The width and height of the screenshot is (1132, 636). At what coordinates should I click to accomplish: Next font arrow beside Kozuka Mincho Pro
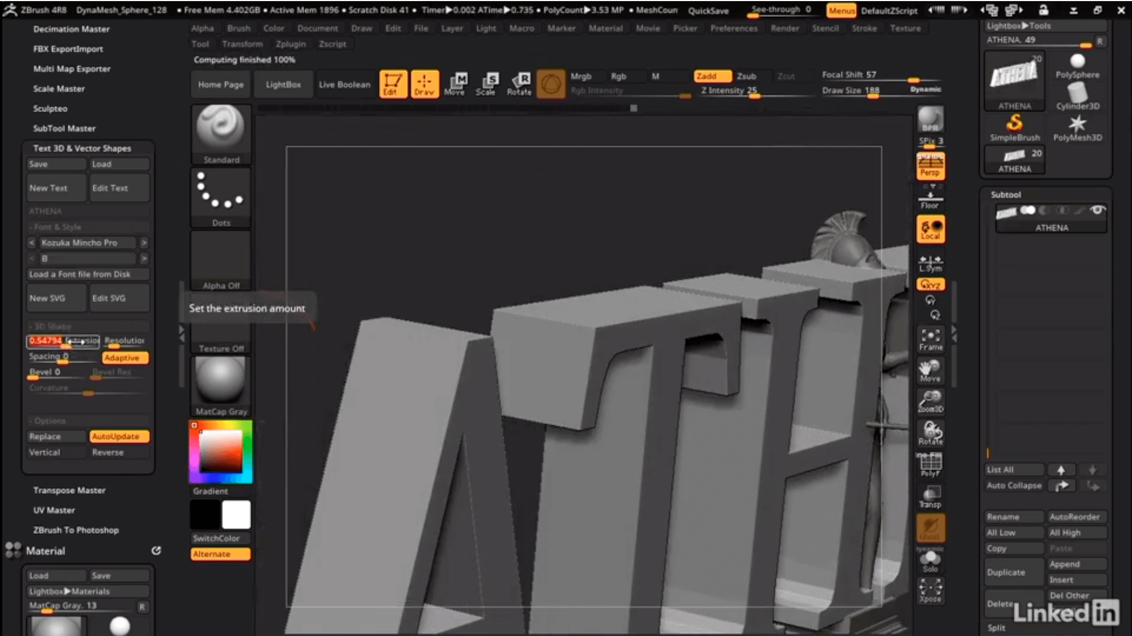point(144,243)
